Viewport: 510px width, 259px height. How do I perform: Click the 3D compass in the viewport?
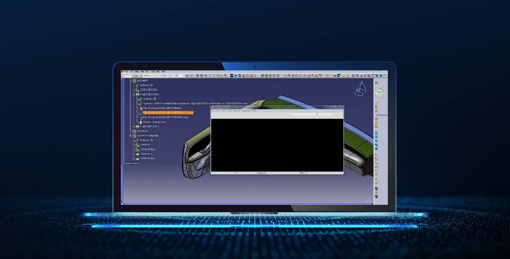pyautogui.click(x=360, y=89)
